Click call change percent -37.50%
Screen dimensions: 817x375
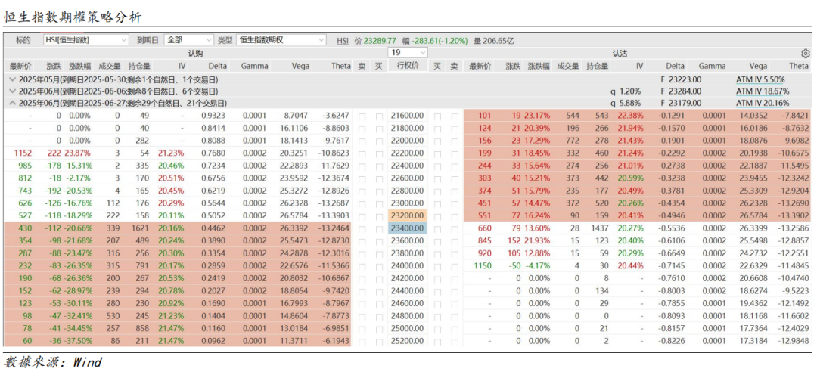[x=78, y=342]
